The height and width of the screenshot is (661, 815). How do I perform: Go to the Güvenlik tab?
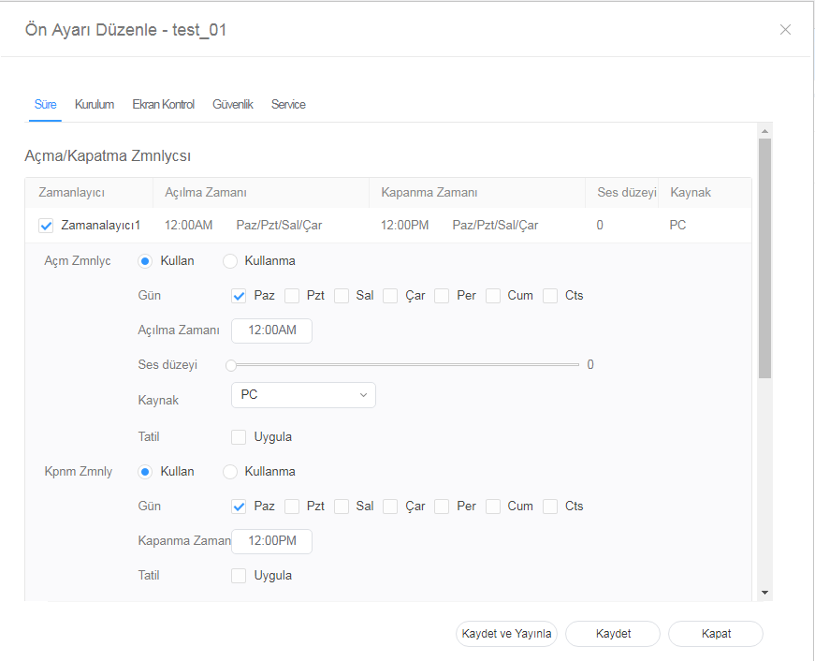click(233, 105)
